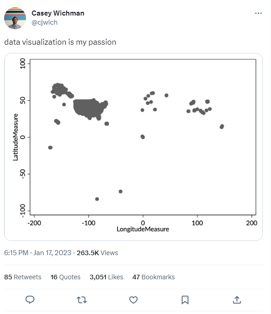The image size is (271, 314).
Task: Click the 263.5K Views count
Action: click(97, 253)
